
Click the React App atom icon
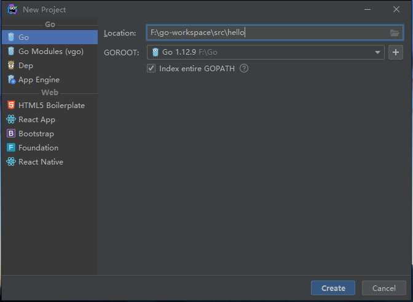point(11,119)
